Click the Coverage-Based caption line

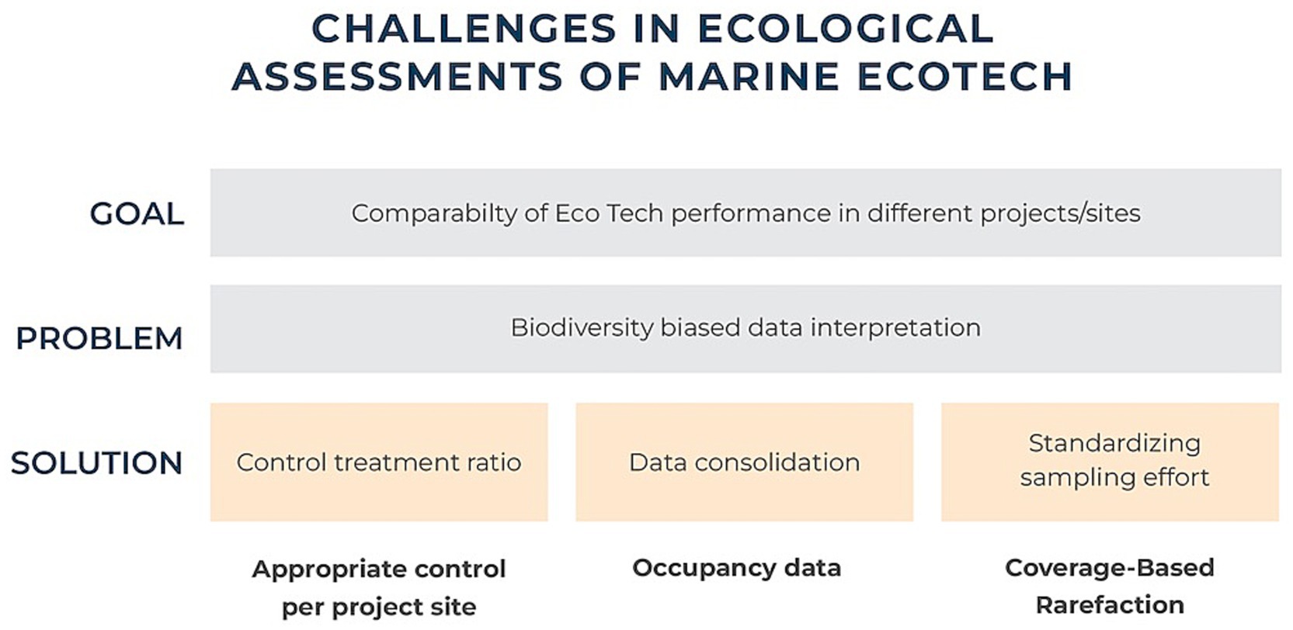1109,567
